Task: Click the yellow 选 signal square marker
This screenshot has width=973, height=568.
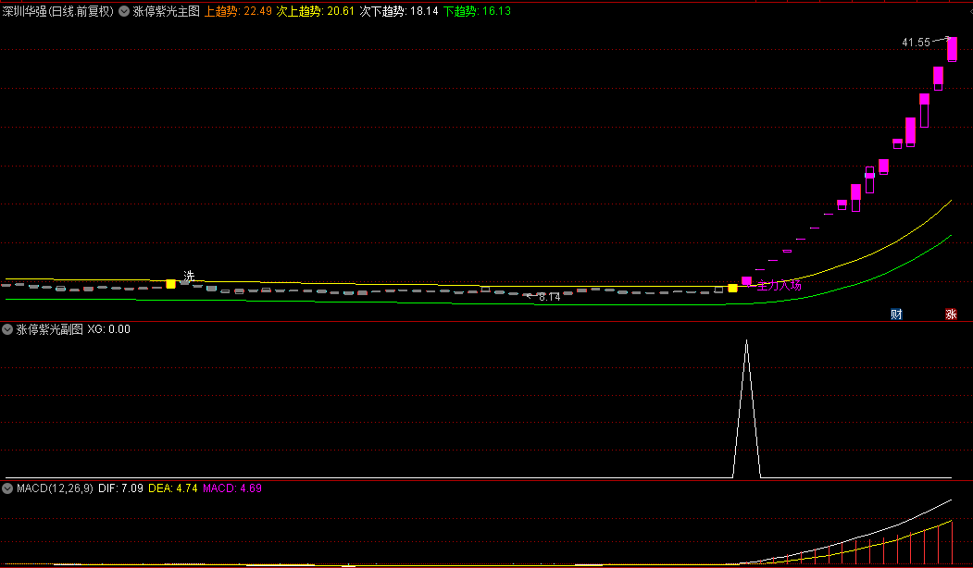Action: tap(170, 284)
